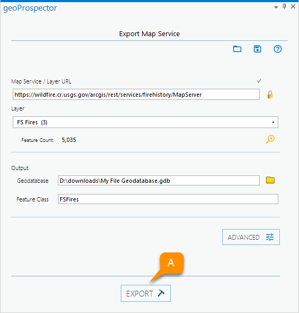
Task: Click into the Map Service URL field
Action: point(136,95)
